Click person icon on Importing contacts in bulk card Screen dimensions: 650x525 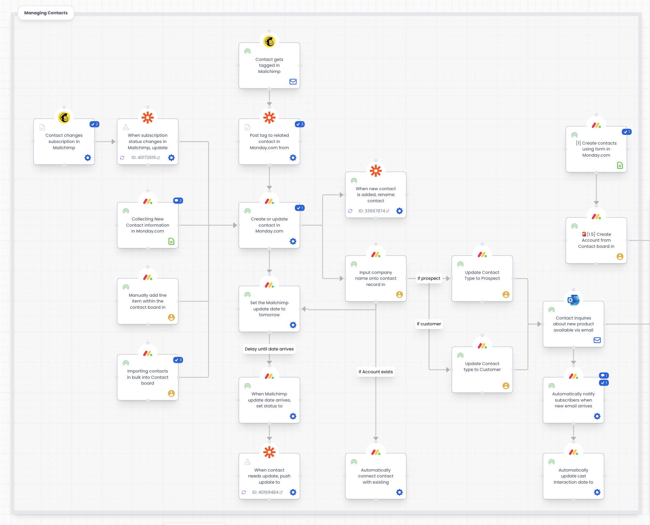point(172,393)
